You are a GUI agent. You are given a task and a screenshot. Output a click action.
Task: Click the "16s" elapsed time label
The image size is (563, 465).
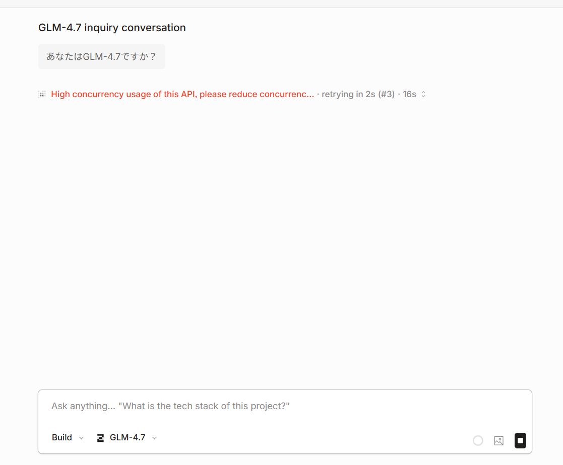click(409, 94)
